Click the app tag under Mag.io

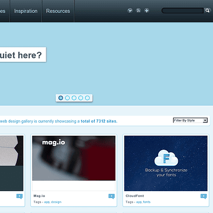[x=47, y=202]
